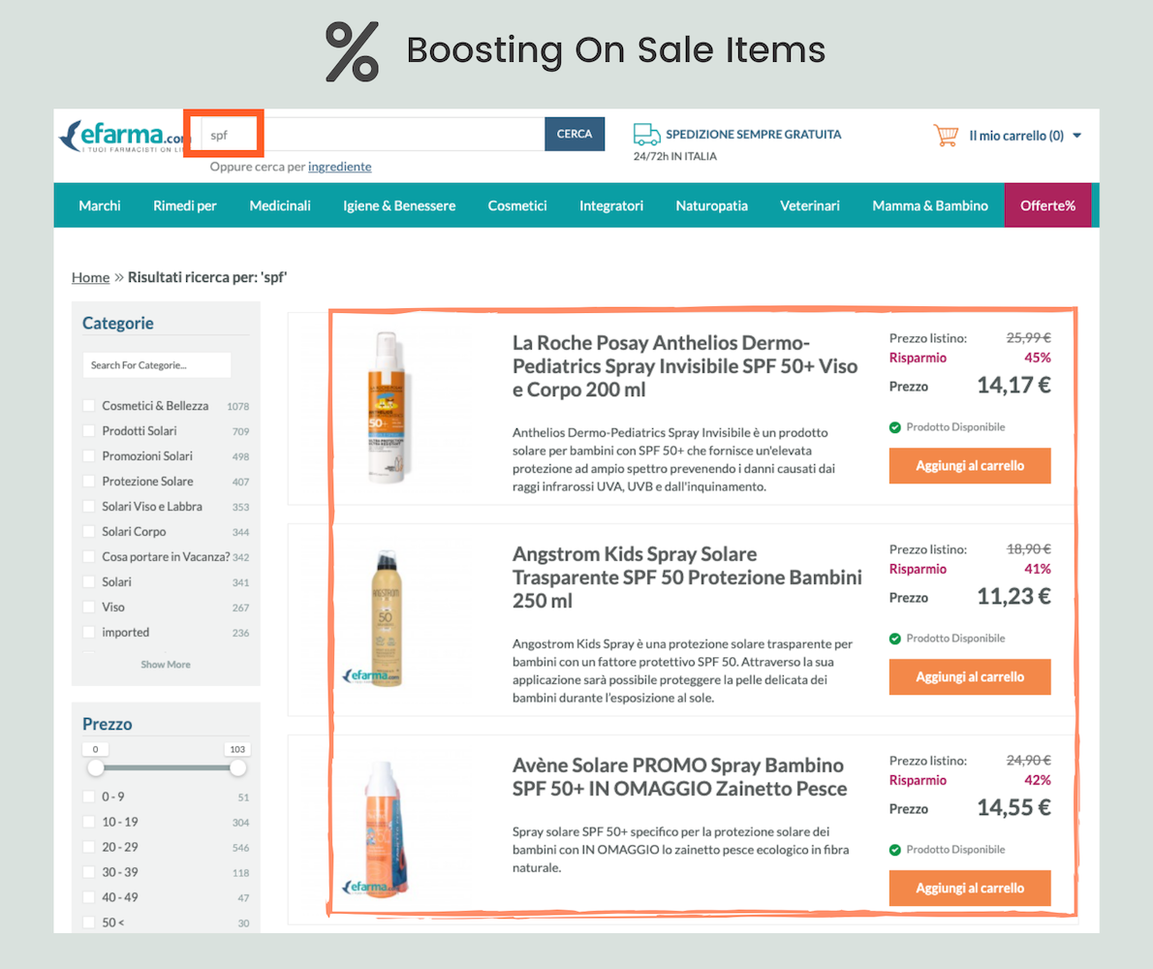Click La Roche Posay availability check icon
Image resolution: width=1153 pixels, height=969 pixels.
[x=895, y=427]
